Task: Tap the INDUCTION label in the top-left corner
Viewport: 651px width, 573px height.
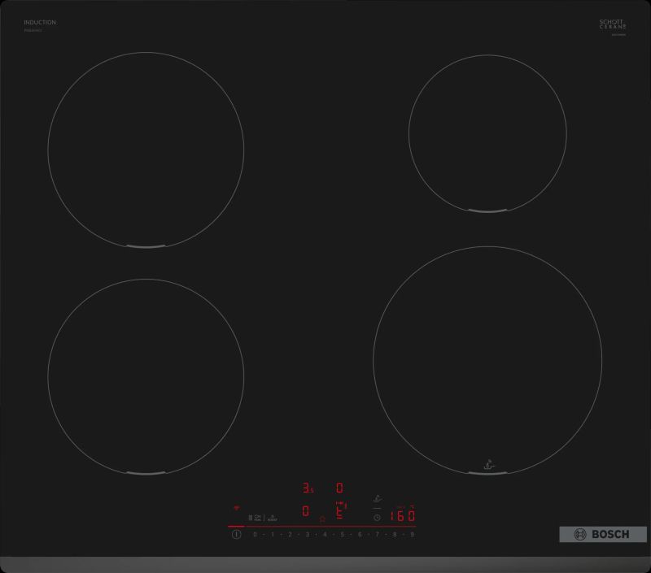Action: [40, 22]
